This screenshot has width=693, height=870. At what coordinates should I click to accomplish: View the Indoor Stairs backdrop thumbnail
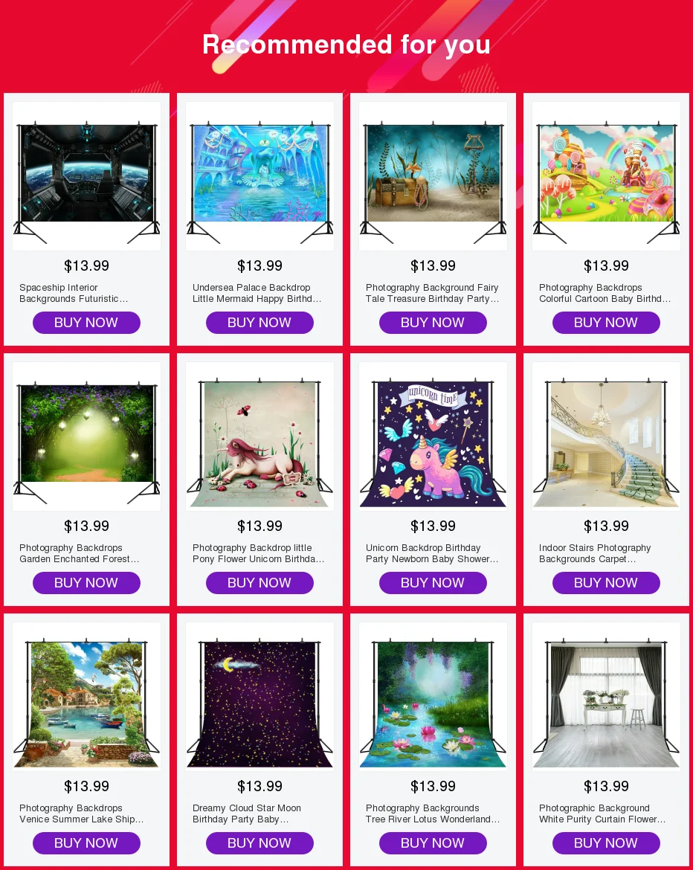pos(606,436)
